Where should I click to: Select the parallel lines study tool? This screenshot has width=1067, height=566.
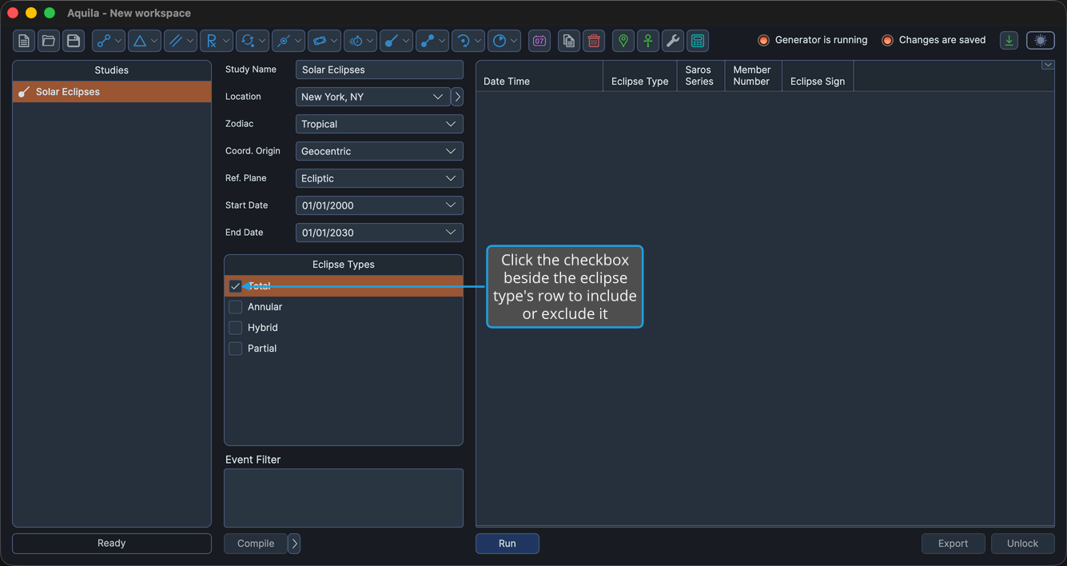pyautogui.click(x=175, y=41)
